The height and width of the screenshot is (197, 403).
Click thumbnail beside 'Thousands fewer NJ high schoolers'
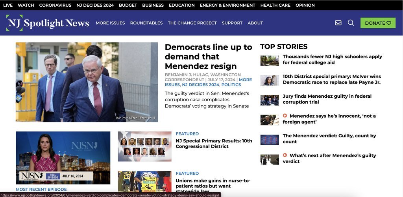click(269, 60)
